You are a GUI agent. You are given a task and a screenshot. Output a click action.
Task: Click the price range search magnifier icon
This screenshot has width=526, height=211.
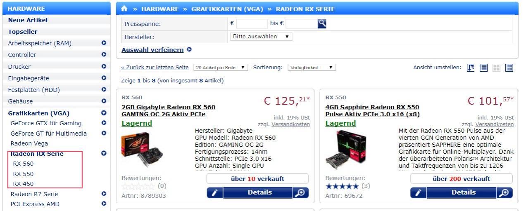point(322,24)
